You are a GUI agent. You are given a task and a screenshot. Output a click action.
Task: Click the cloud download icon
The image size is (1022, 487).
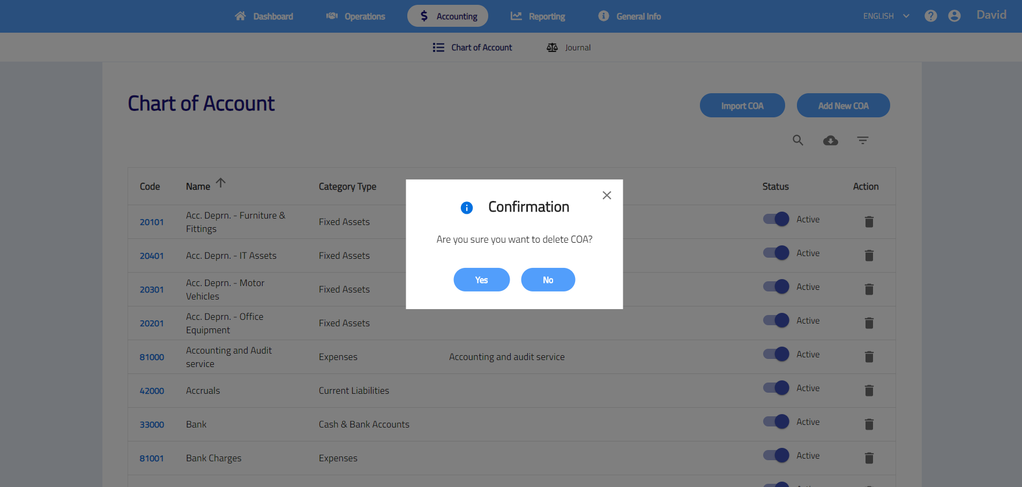(830, 140)
